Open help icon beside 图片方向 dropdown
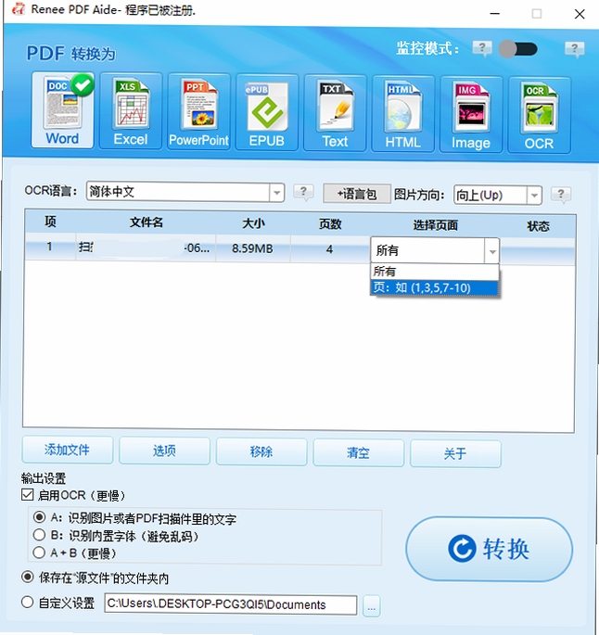 [x=561, y=195]
